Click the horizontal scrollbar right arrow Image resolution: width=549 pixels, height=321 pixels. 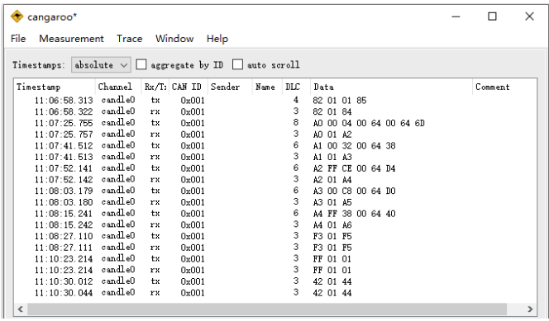point(530,309)
